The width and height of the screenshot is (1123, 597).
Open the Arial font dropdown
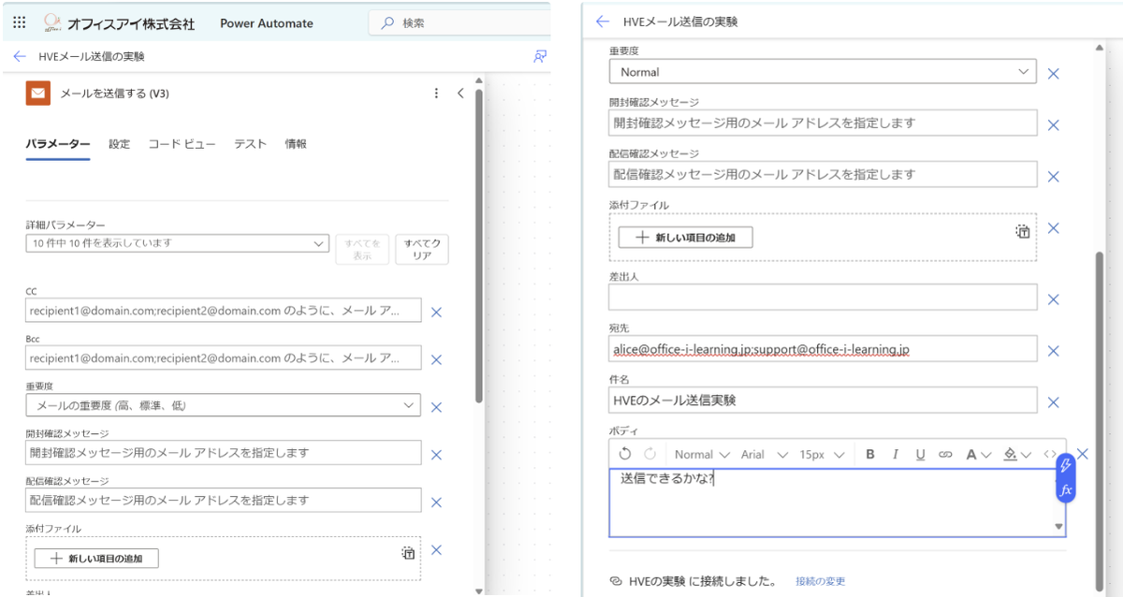point(765,454)
